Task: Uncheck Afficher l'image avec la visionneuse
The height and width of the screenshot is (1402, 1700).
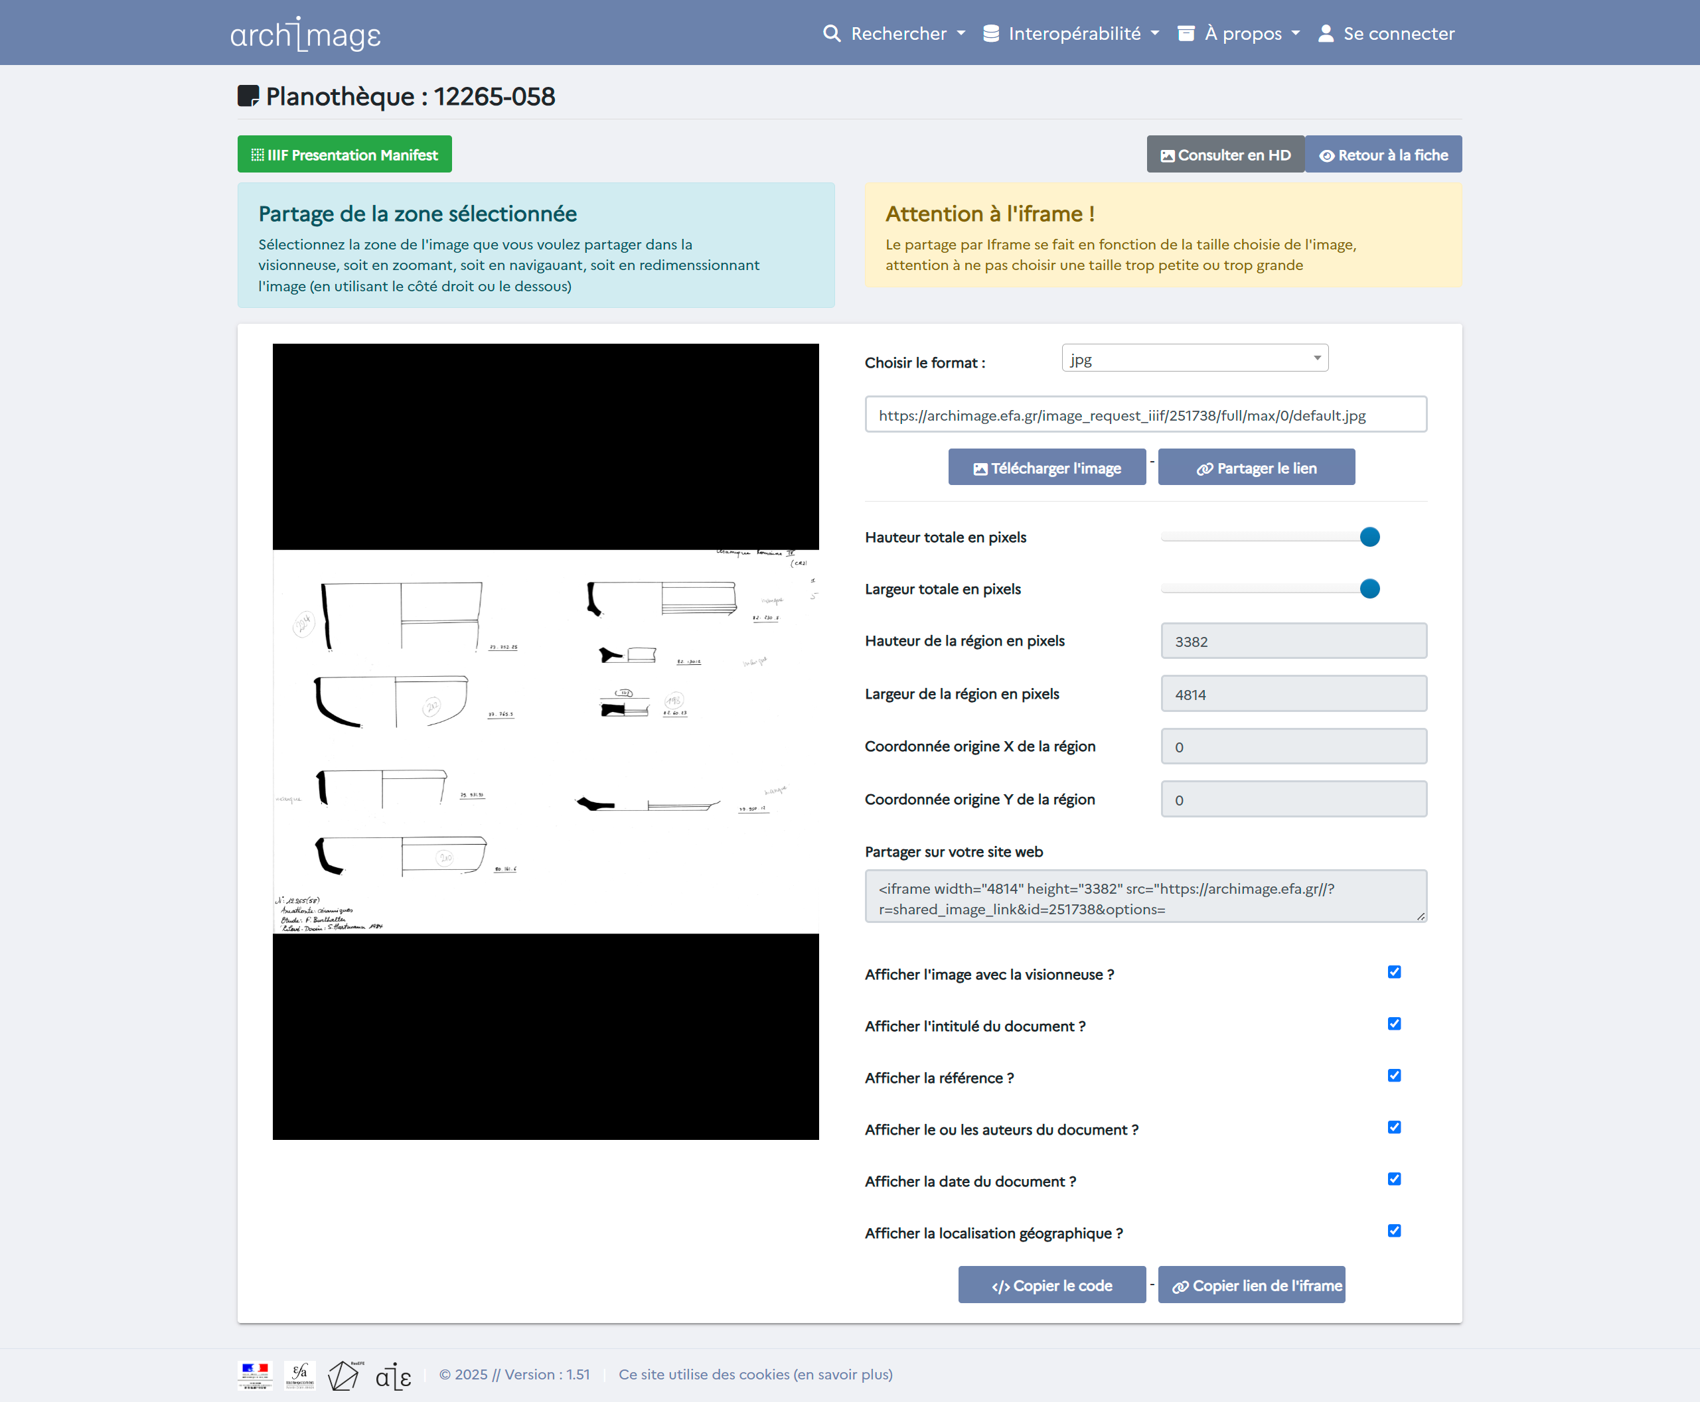Action: [x=1394, y=972]
